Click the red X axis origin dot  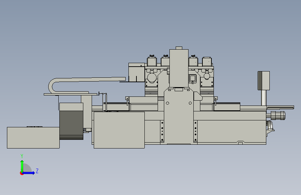(22, 173)
